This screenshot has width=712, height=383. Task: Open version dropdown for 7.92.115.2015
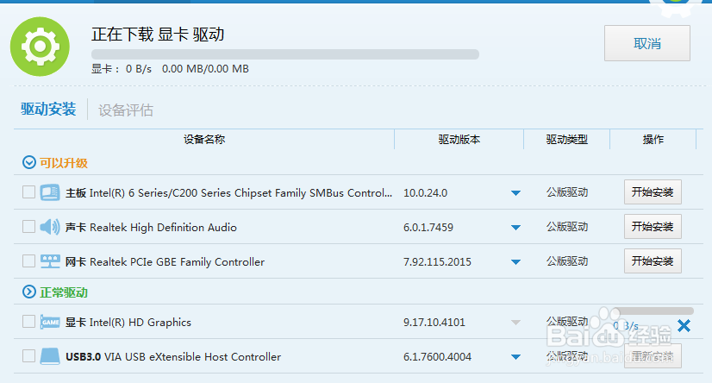(515, 262)
